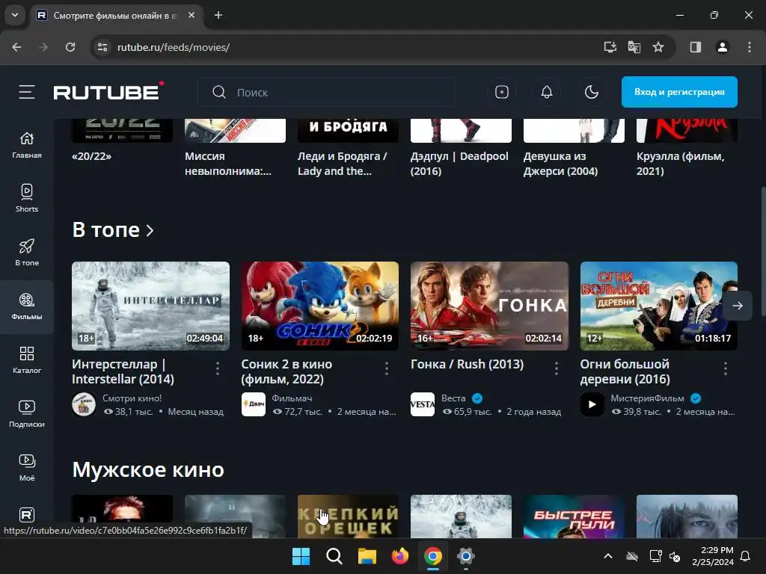
Task: Open В топе rocket section in sidebar
Action: [x=27, y=253]
